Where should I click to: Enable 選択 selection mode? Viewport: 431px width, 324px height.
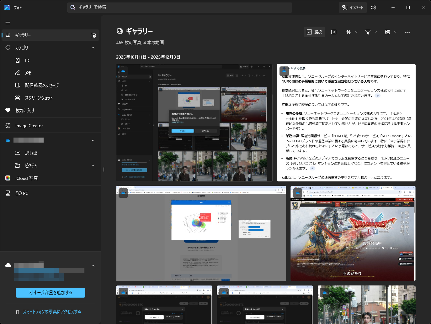[314, 32]
